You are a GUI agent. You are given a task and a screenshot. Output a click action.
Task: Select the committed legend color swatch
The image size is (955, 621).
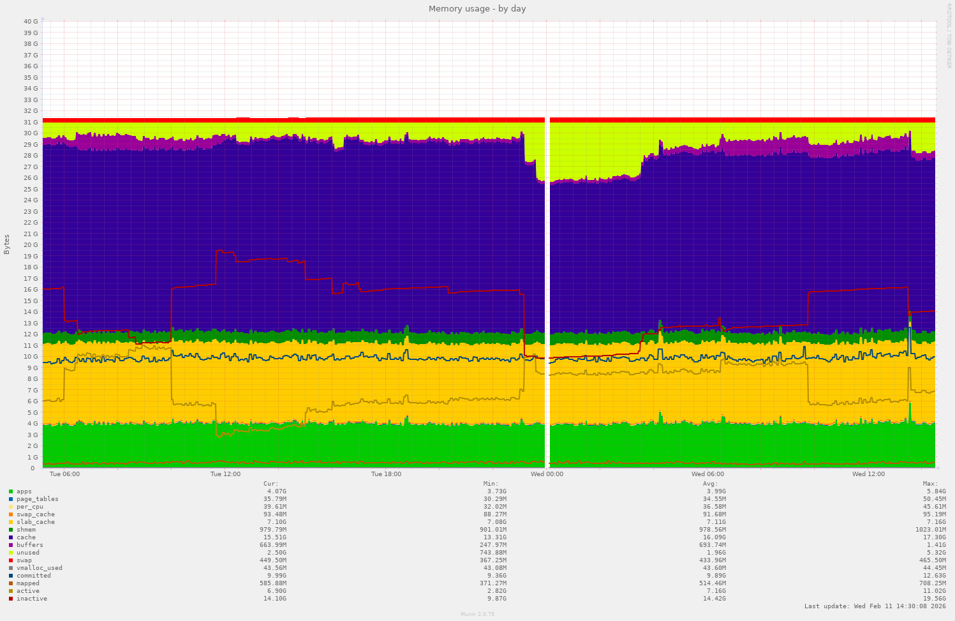click(11, 576)
